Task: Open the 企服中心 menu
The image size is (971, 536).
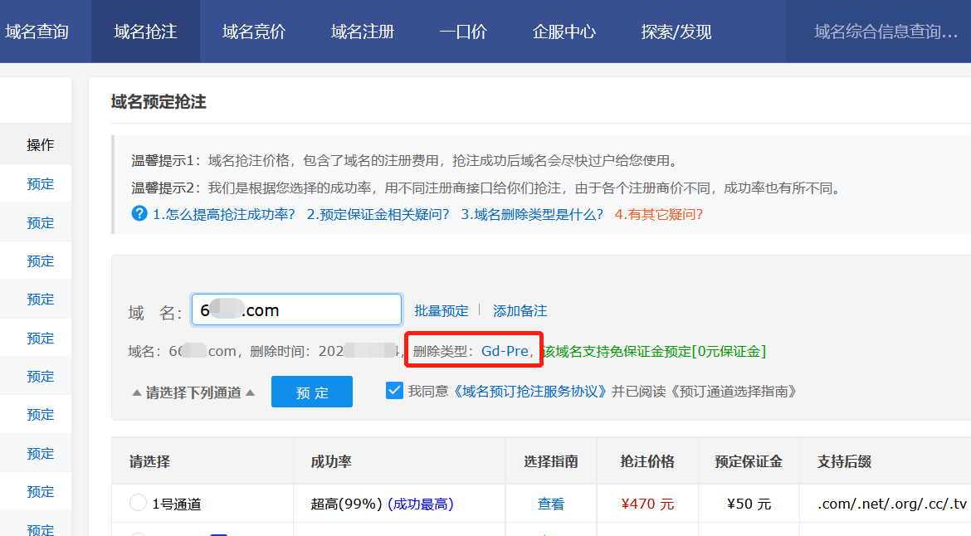Action: click(564, 32)
